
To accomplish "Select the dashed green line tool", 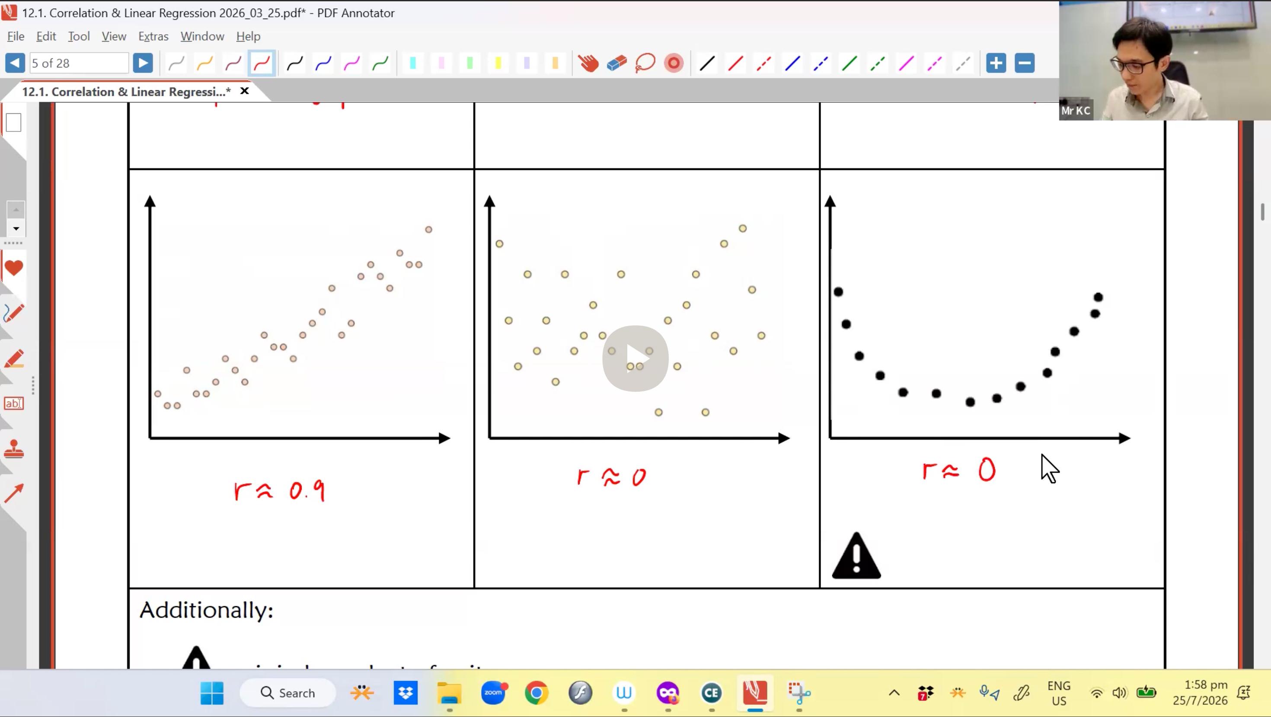I will (878, 63).
